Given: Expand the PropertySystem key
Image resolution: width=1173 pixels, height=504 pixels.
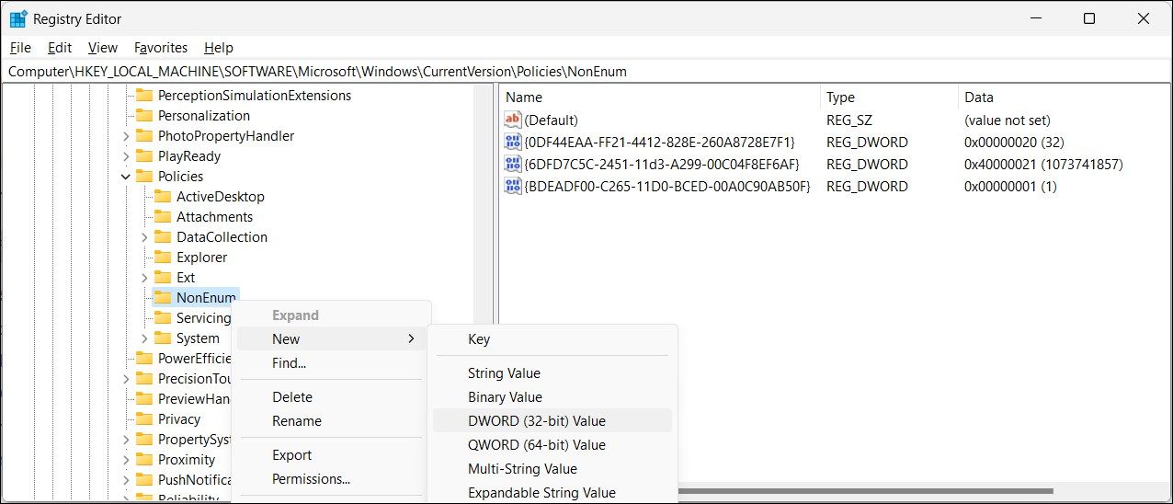Looking at the screenshot, I should [x=126, y=439].
